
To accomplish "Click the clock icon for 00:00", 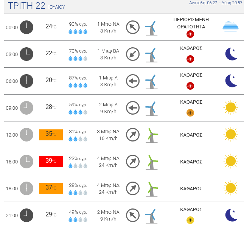I will [26, 27].
